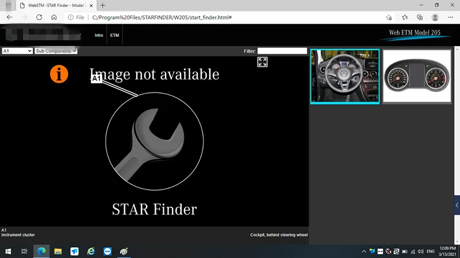Open clock showing 12:09 PM
This screenshot has width=460, height=258.
pyautogui.click(x=447, y=251)
